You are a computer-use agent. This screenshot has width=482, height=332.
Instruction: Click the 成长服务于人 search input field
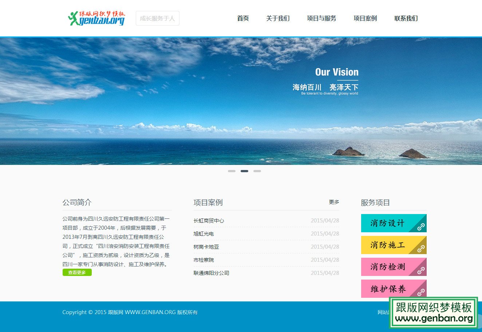(157, 18)
